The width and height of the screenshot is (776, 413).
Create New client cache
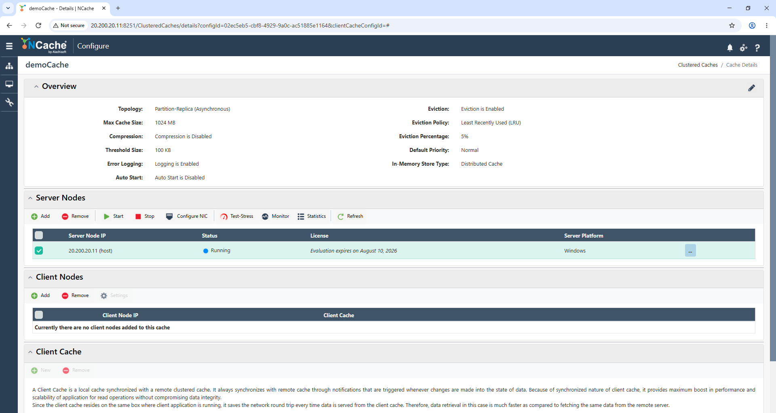tap(41, 370)
